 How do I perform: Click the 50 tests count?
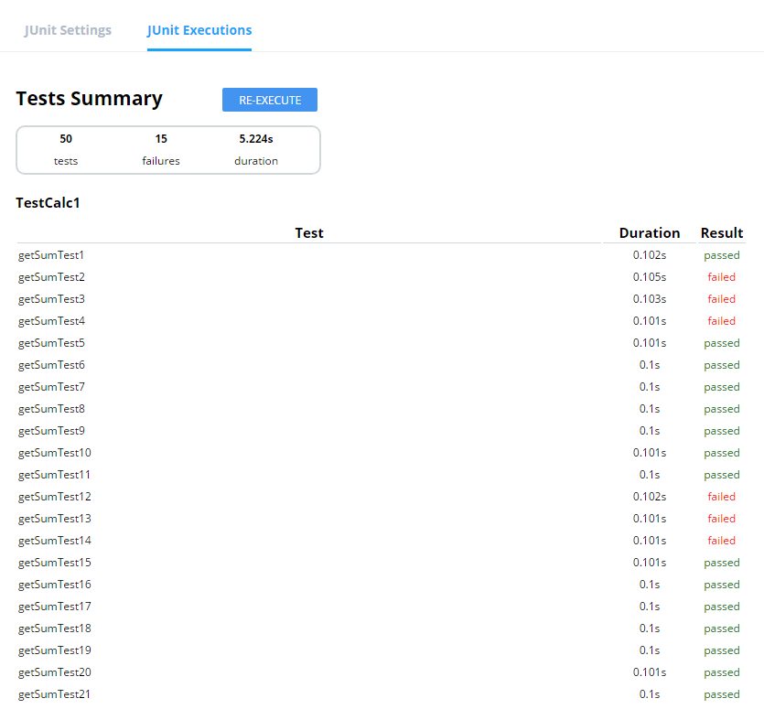click(x=66, y=139)
